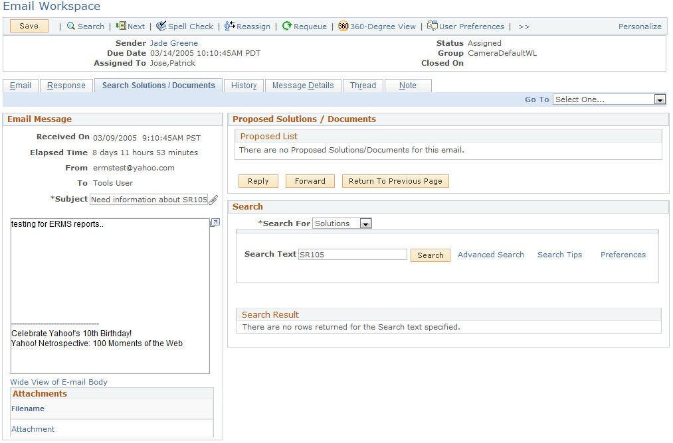The image size is (673, 443).
Task: Expand the toolbar with the >> control
Action: pyautogui.click(x=524, y=27)
